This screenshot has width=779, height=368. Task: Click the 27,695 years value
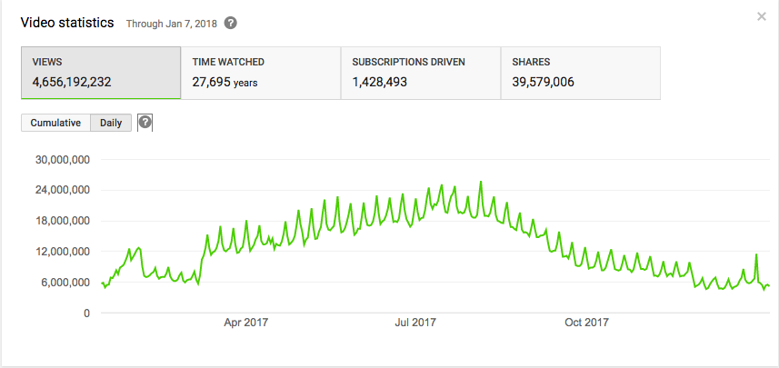point(225,82)
